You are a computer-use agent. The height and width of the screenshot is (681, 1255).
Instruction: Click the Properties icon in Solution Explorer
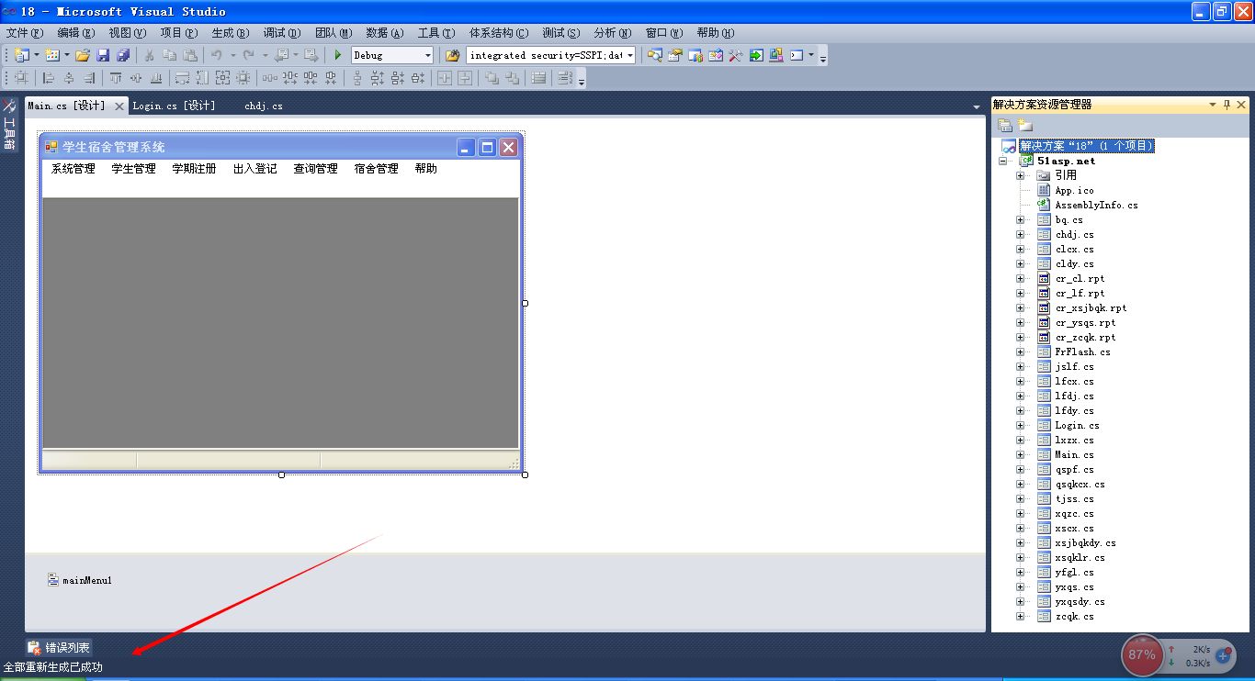[1005, 126]
